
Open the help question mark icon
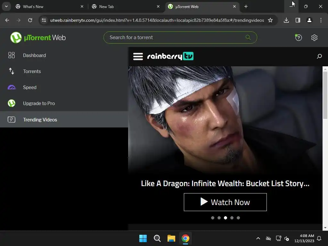click(x=299, y=38)
